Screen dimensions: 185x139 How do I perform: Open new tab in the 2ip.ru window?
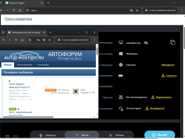[x=48, y=3]
